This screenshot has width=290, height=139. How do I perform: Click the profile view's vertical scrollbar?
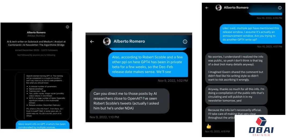[x=71, y=42]
